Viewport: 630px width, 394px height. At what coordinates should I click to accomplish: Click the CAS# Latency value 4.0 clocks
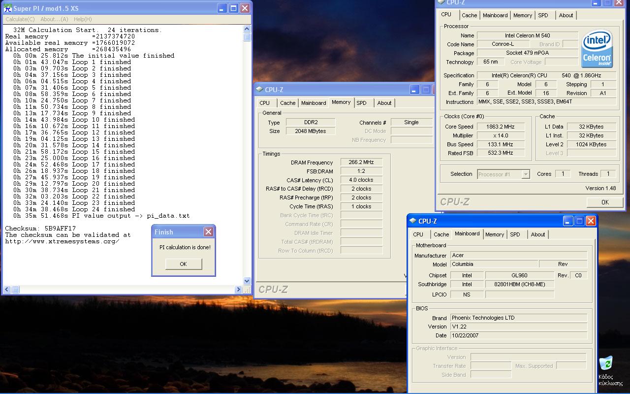tap(361, 180)
